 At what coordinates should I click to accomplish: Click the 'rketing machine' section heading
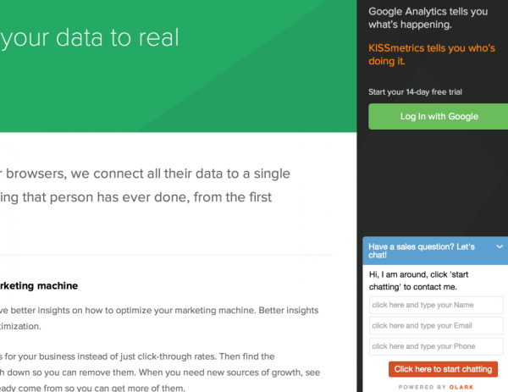39,285
